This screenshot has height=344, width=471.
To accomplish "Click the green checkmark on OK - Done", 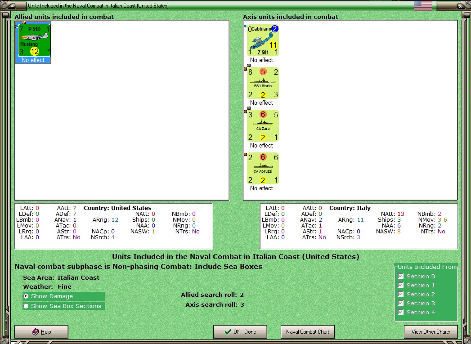I will click(228, 332).
